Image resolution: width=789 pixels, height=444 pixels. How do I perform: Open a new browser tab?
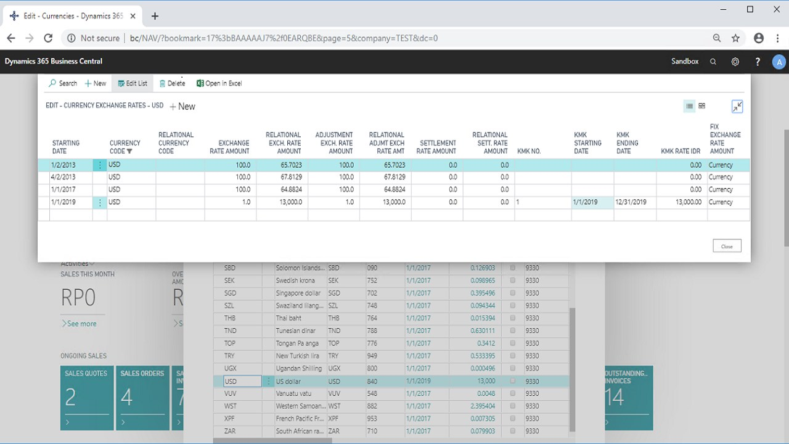point(155,16)
